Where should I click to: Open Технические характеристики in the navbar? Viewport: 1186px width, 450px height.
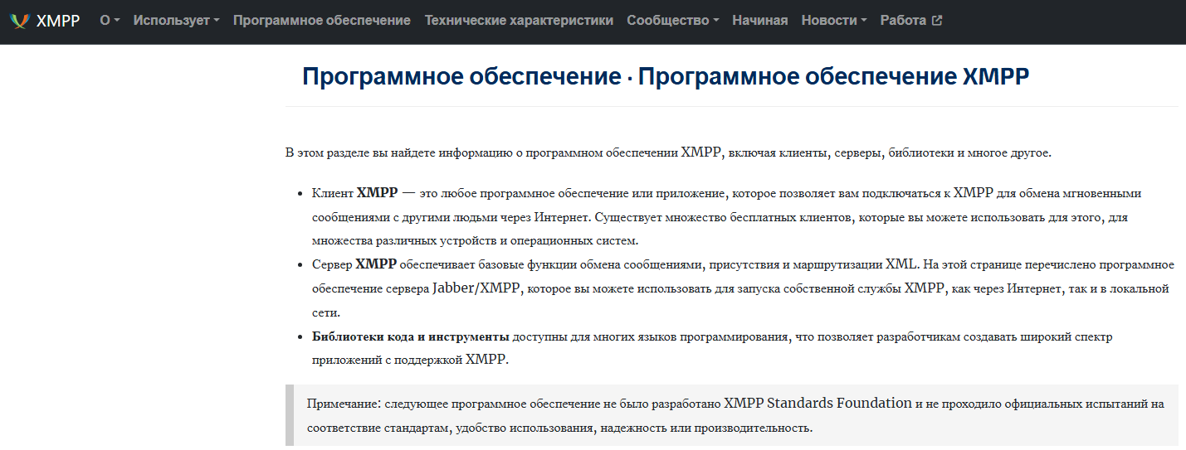519,21
